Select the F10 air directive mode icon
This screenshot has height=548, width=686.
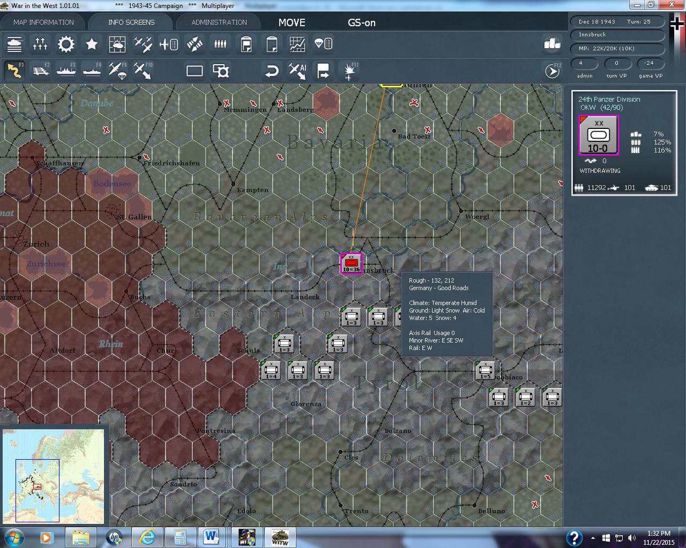point(143,71)
